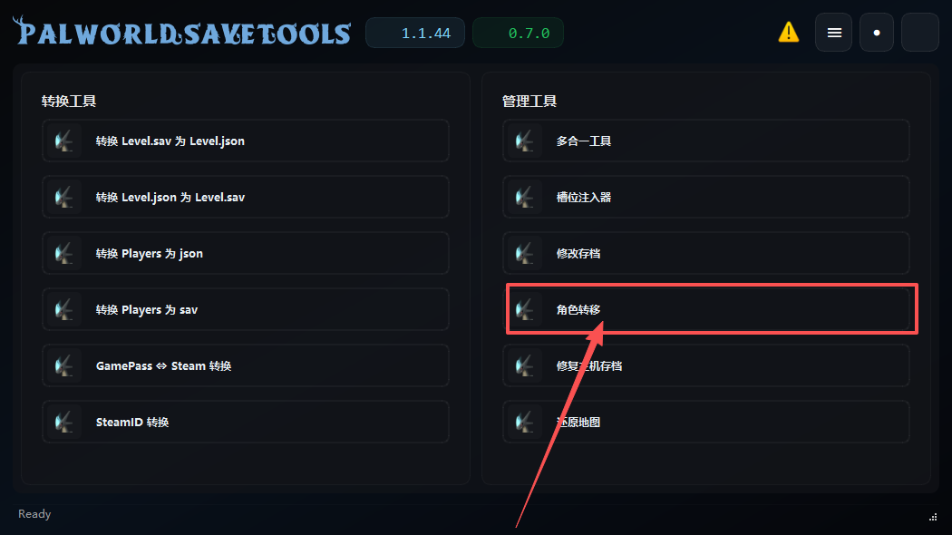Screen dimensions: 952x535
Task: Click the dot button in the header
Action: 876,32
